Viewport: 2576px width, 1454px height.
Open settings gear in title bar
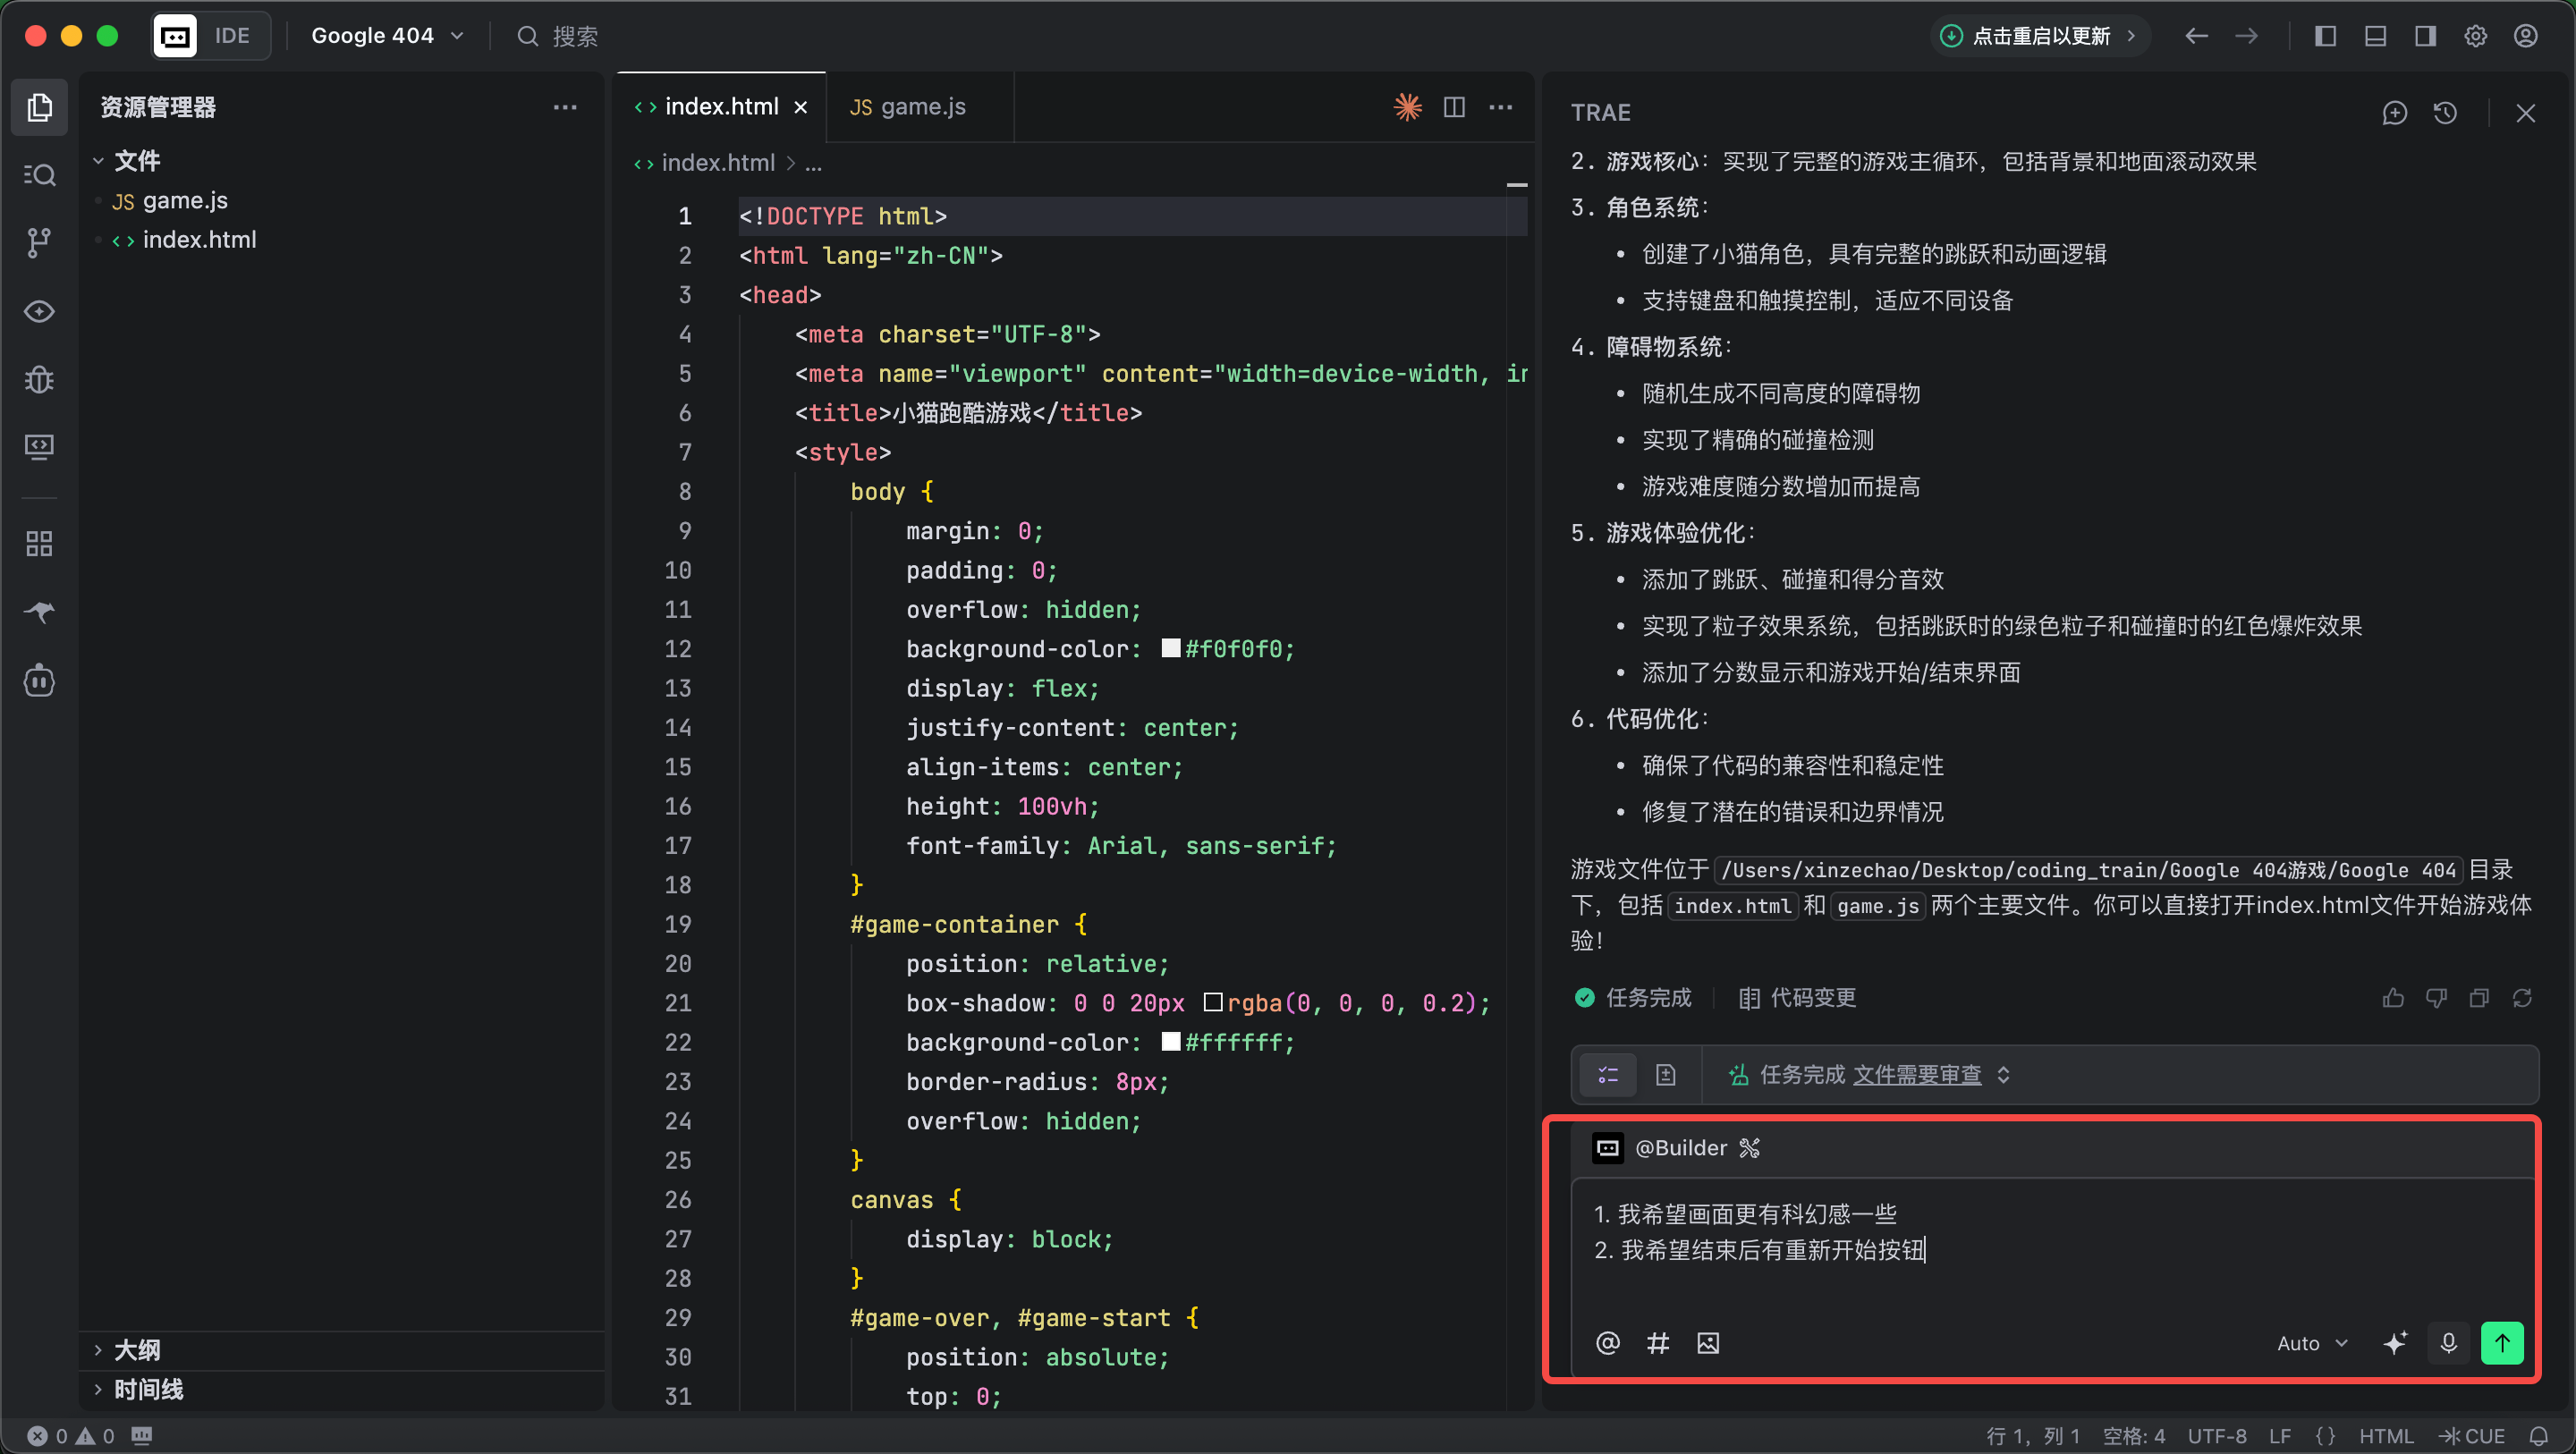tap(2475, 36)
